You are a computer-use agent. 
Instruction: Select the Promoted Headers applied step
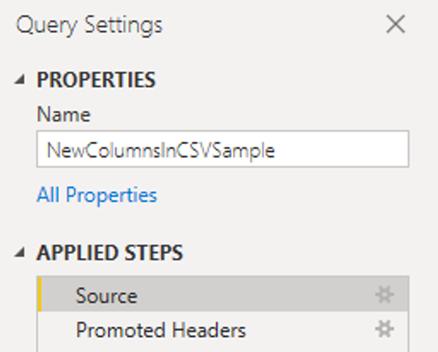tap(223, 330)
